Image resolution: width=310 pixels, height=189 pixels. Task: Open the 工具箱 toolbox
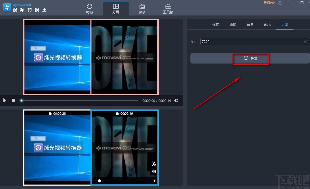pyautogui.click(x=168, y=8)
